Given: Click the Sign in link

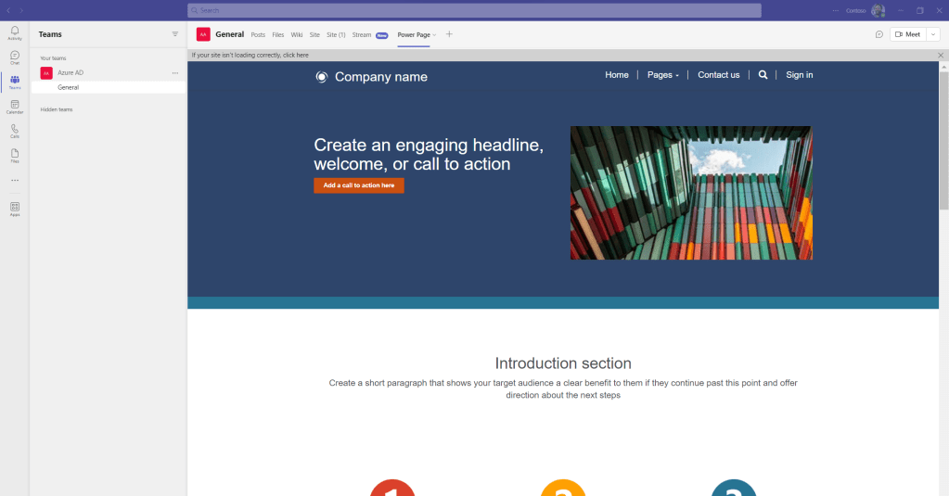Looking at the screenshot, I should tap(799, 75).
